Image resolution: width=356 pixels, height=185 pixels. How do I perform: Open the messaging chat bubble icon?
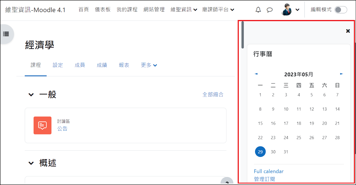click(x=270, y=10)
